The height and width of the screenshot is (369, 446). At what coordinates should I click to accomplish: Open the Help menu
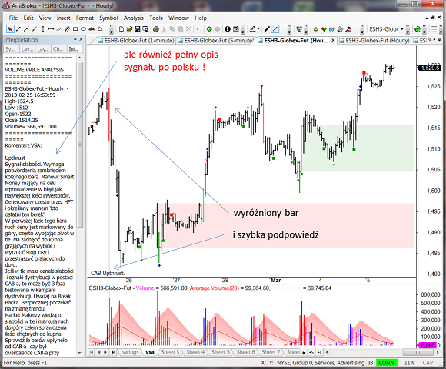(x=201, y=18)
